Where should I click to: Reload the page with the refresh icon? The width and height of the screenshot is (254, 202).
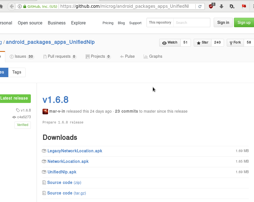click(x=200, y=6)
